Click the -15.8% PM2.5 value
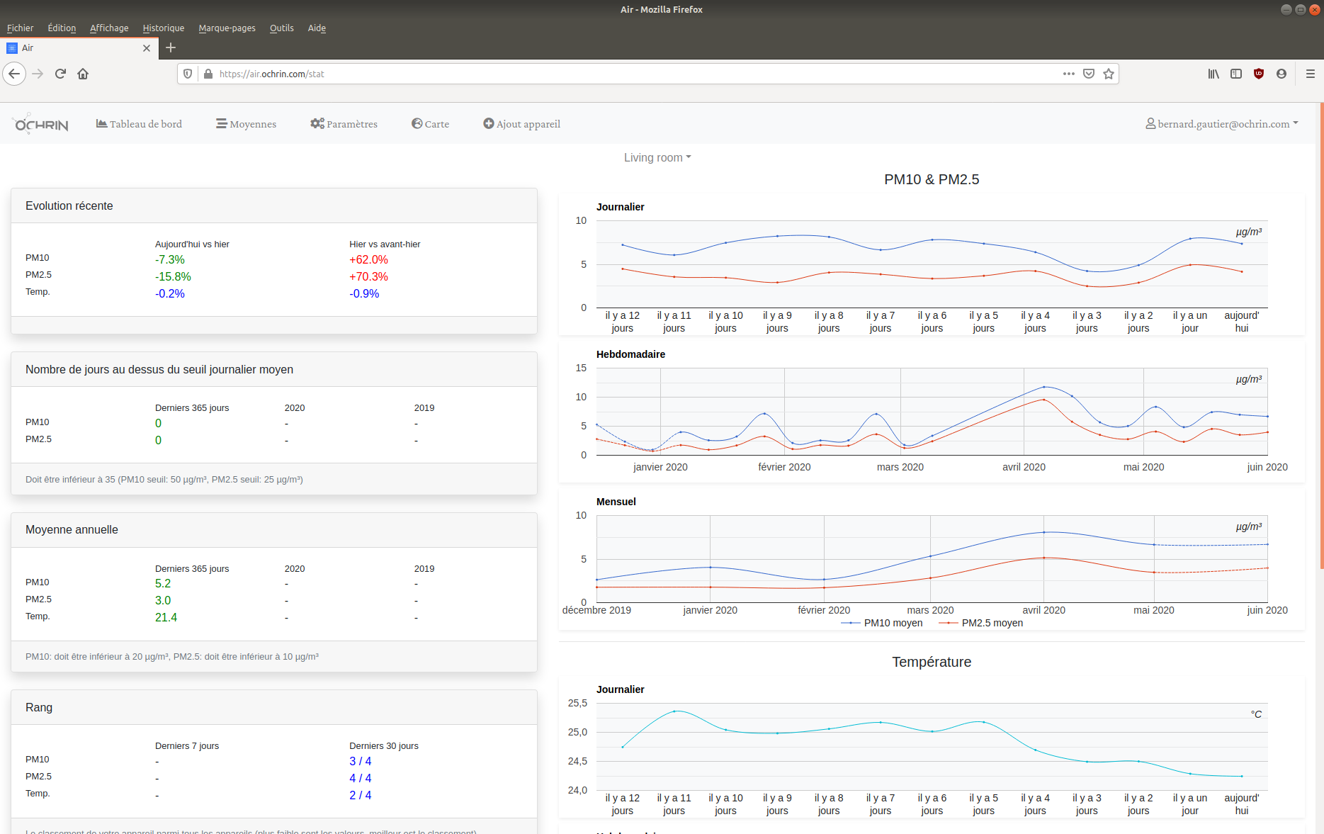Viewport: 1324px width, 834px height. [x=173, y=277]
